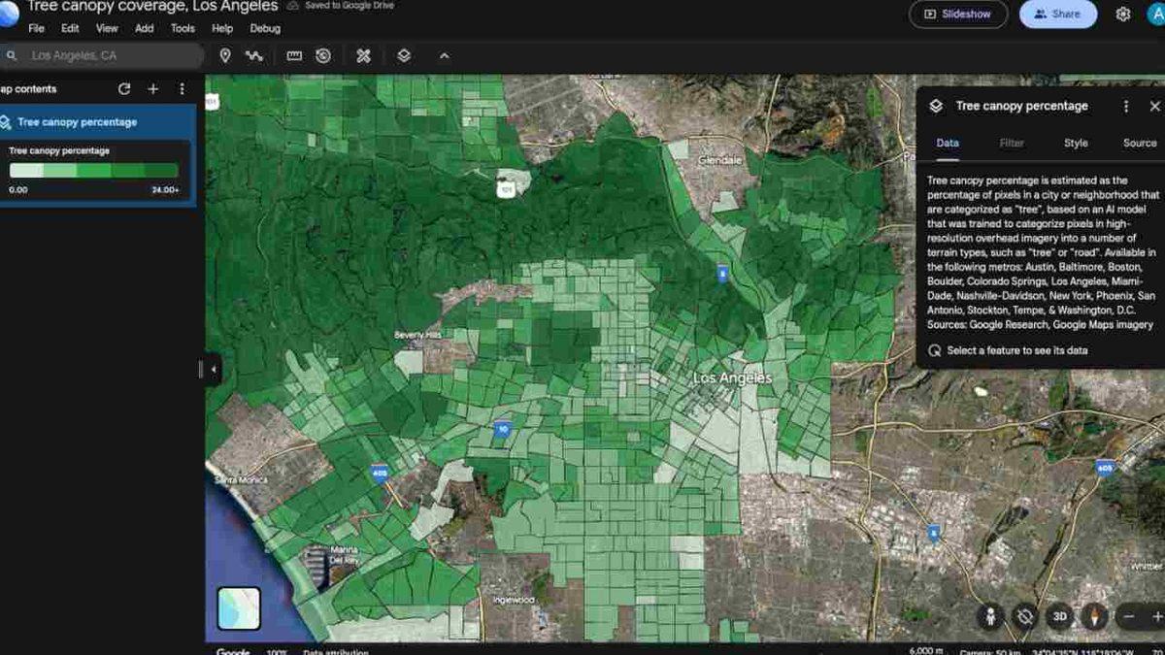The image size is (1165, 655).
Task: Open the data layers icon in toolbar
Action: coord(404,56)
